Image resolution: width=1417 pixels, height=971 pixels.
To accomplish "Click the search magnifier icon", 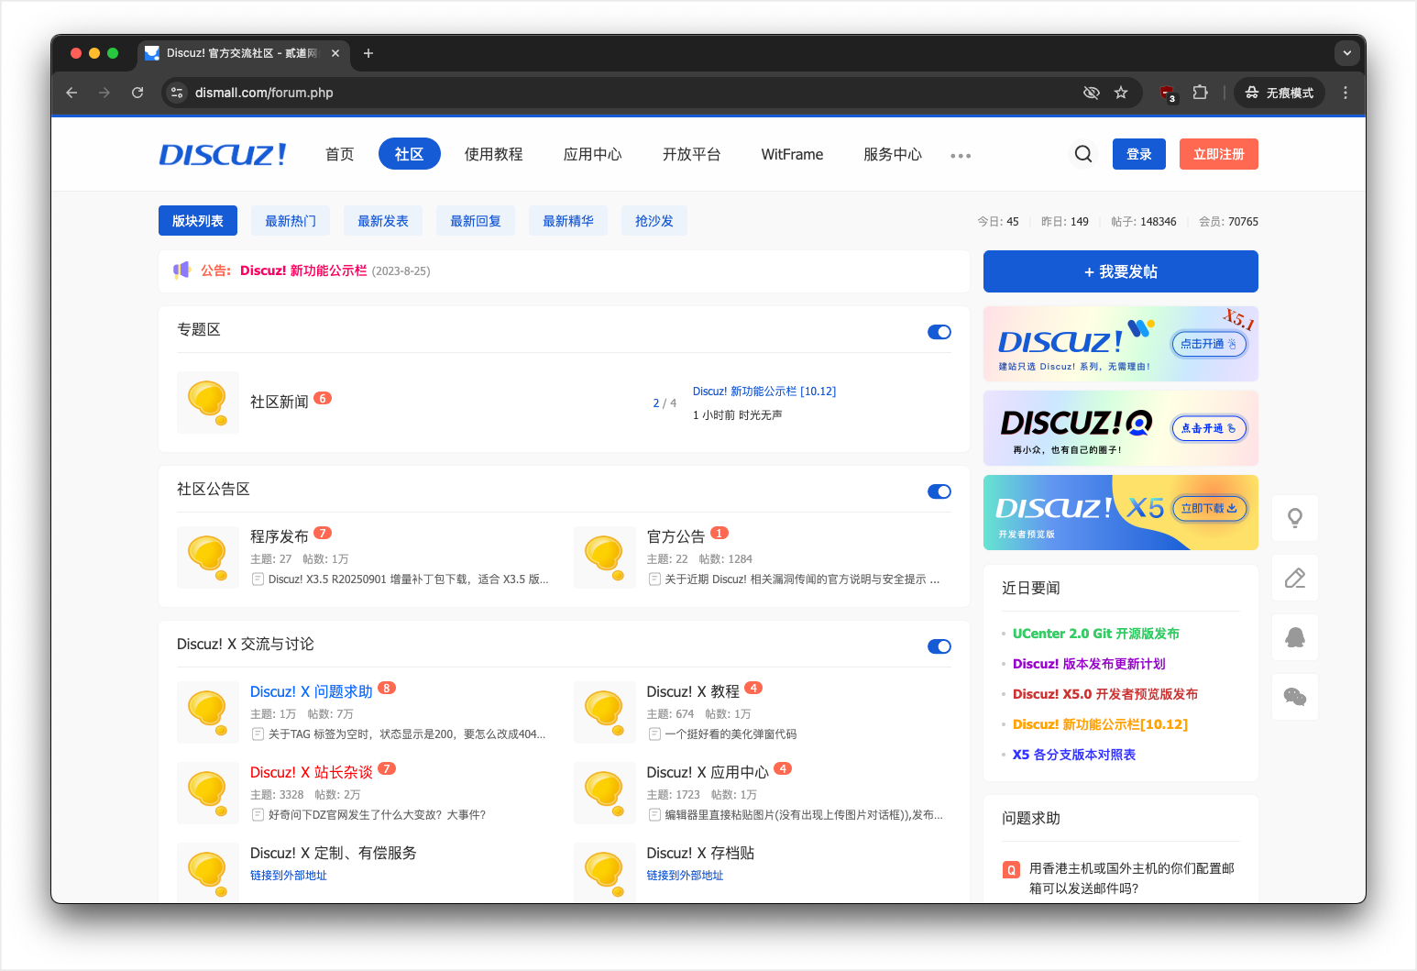I will pyautogui.click(x=1083, y=154).
